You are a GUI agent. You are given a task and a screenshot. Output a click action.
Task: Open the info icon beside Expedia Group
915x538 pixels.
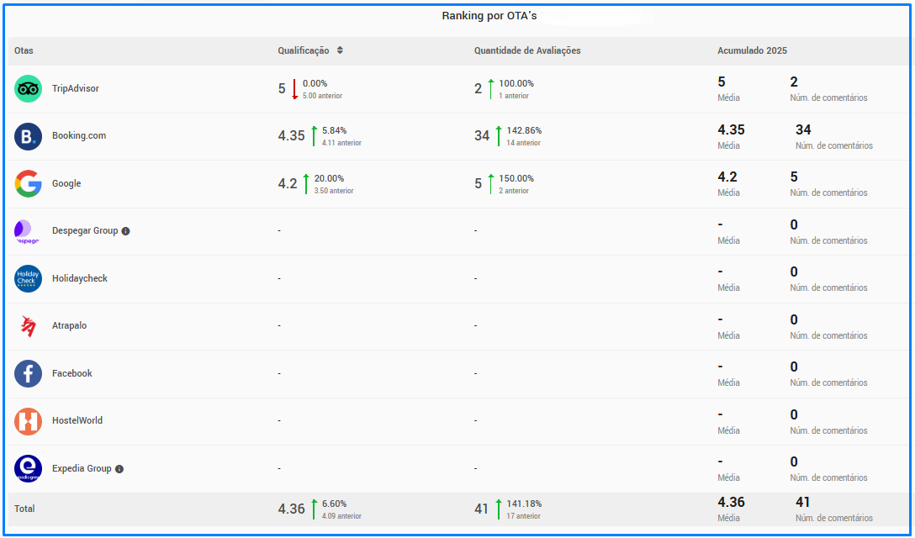(119, 469)
